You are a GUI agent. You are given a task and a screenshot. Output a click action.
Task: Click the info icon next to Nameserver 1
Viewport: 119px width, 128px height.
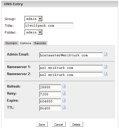pyautogui.click(x=106, y=67)
